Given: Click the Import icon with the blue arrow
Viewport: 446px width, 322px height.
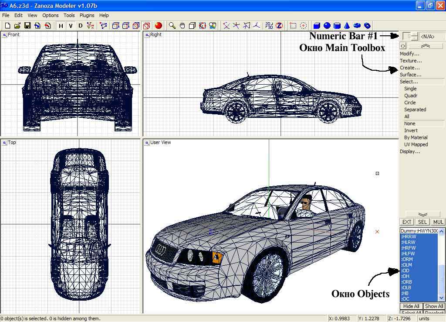Looking at the screenshot, I should [x=37, y=26].
